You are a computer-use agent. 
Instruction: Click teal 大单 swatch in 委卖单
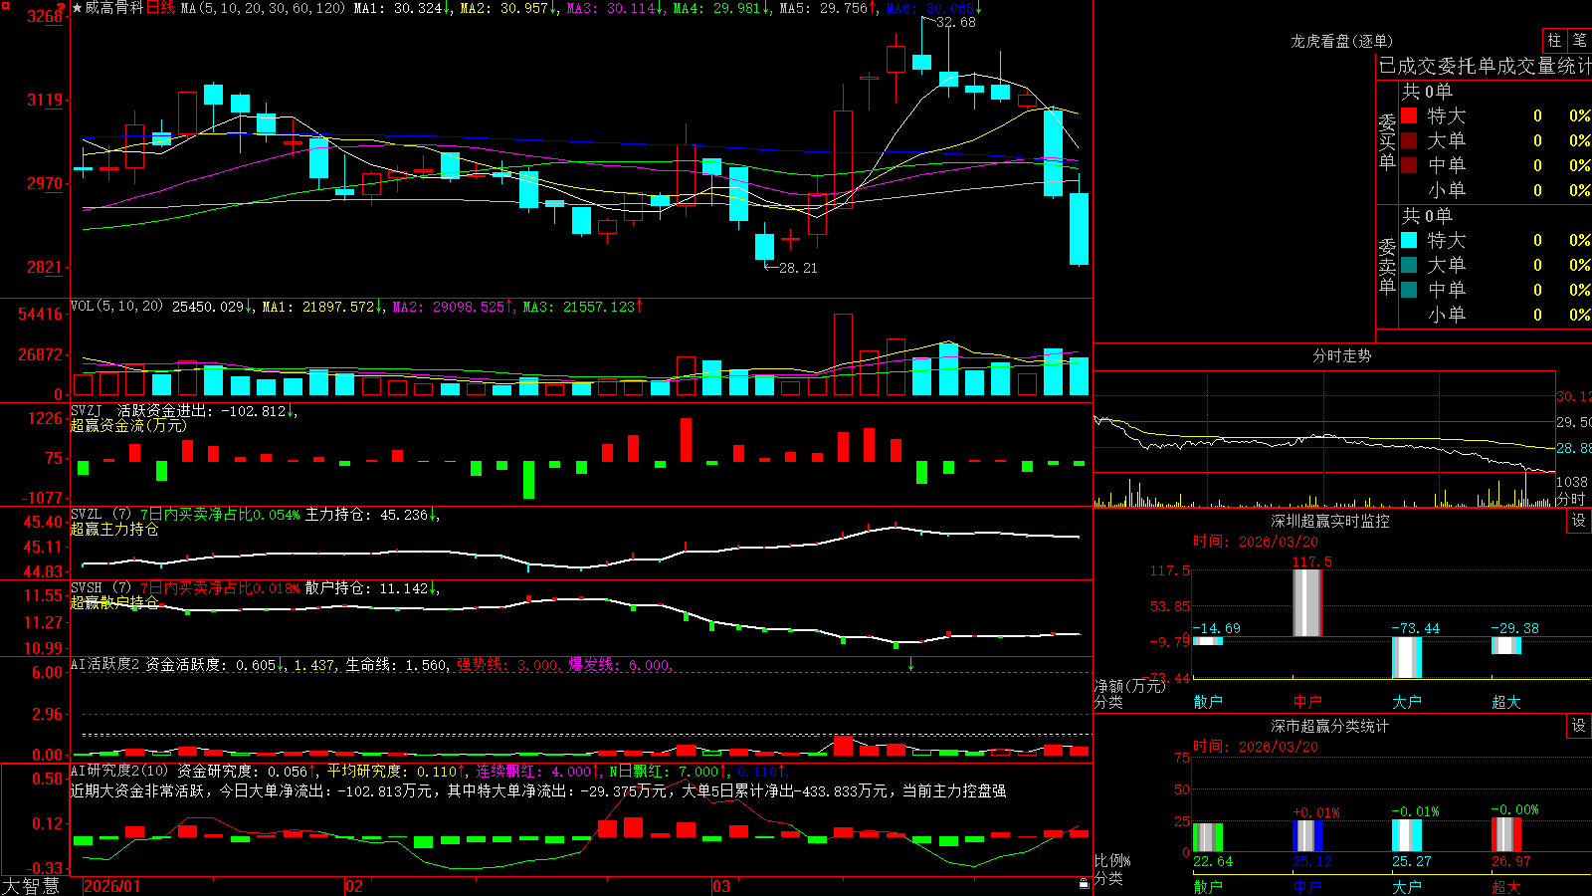(1409, 265)
